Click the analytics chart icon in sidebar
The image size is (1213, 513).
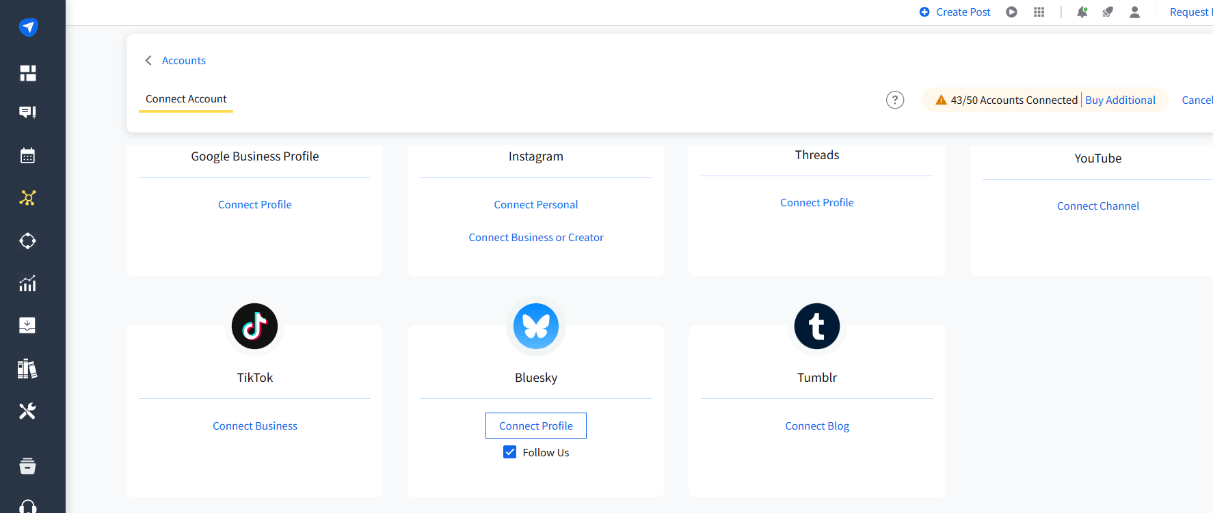coord(27,283)
